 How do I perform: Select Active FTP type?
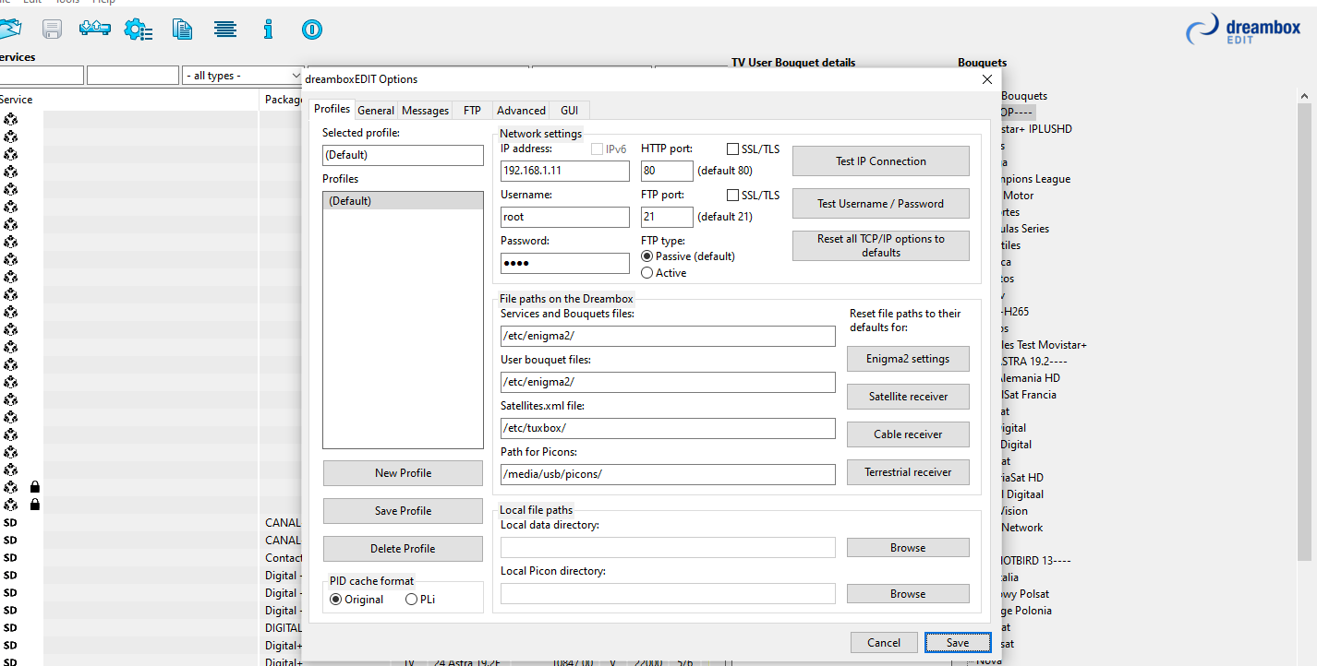click(x=647, y=273)
